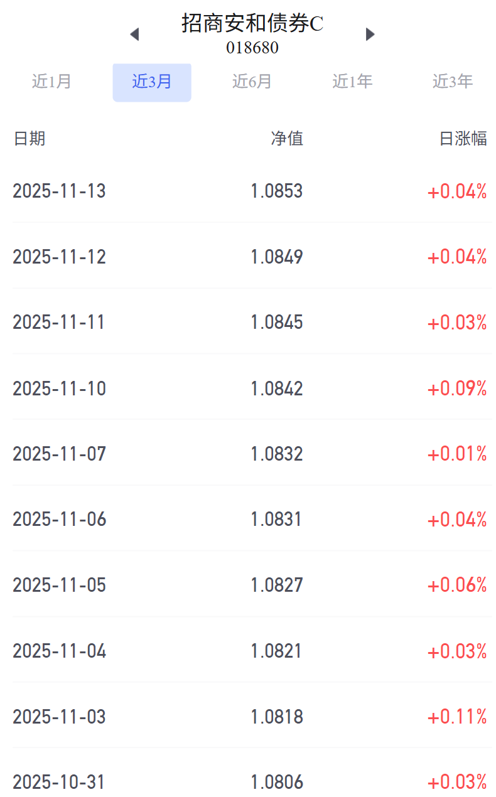Click the 日涨幅 column header
This screenshot has height=797, width=496.
[x=463, y=139]
